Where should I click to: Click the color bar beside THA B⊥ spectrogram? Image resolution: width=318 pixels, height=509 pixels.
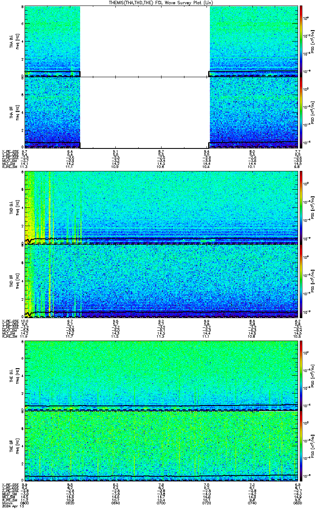point(301,41)
